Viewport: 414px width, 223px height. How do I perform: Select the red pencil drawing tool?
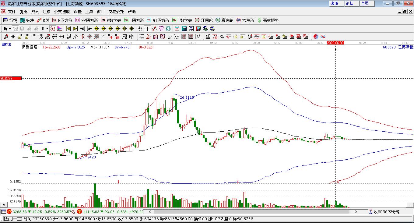pos(5,37)
